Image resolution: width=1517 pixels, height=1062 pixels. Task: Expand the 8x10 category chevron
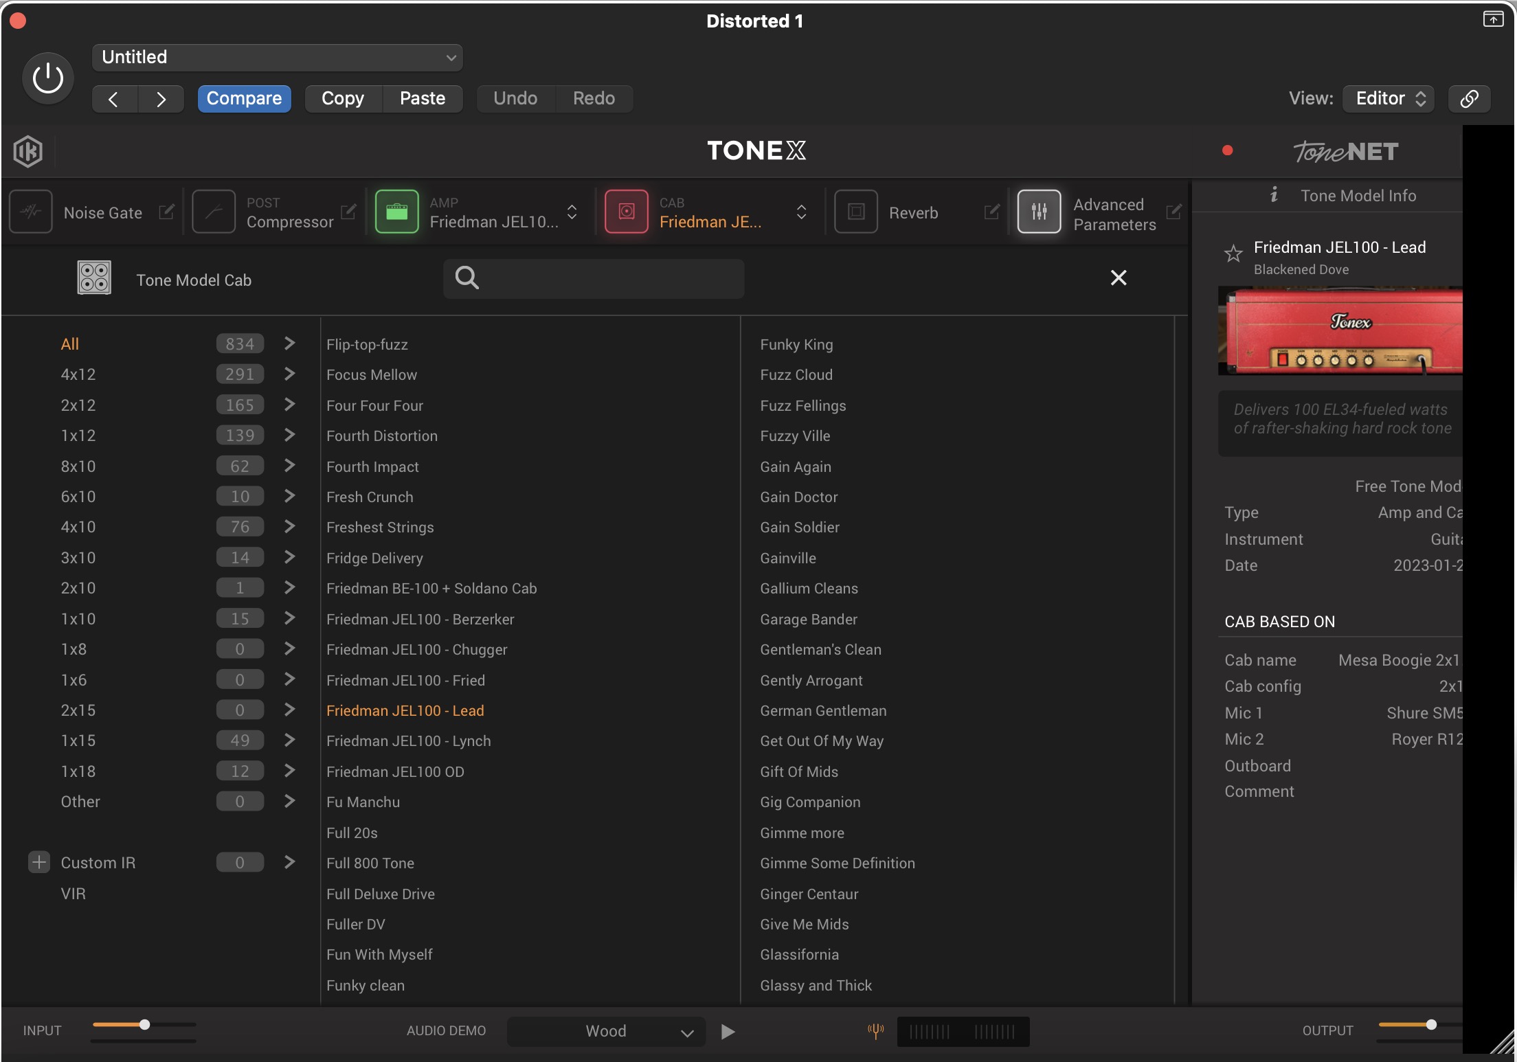point(289,466)
